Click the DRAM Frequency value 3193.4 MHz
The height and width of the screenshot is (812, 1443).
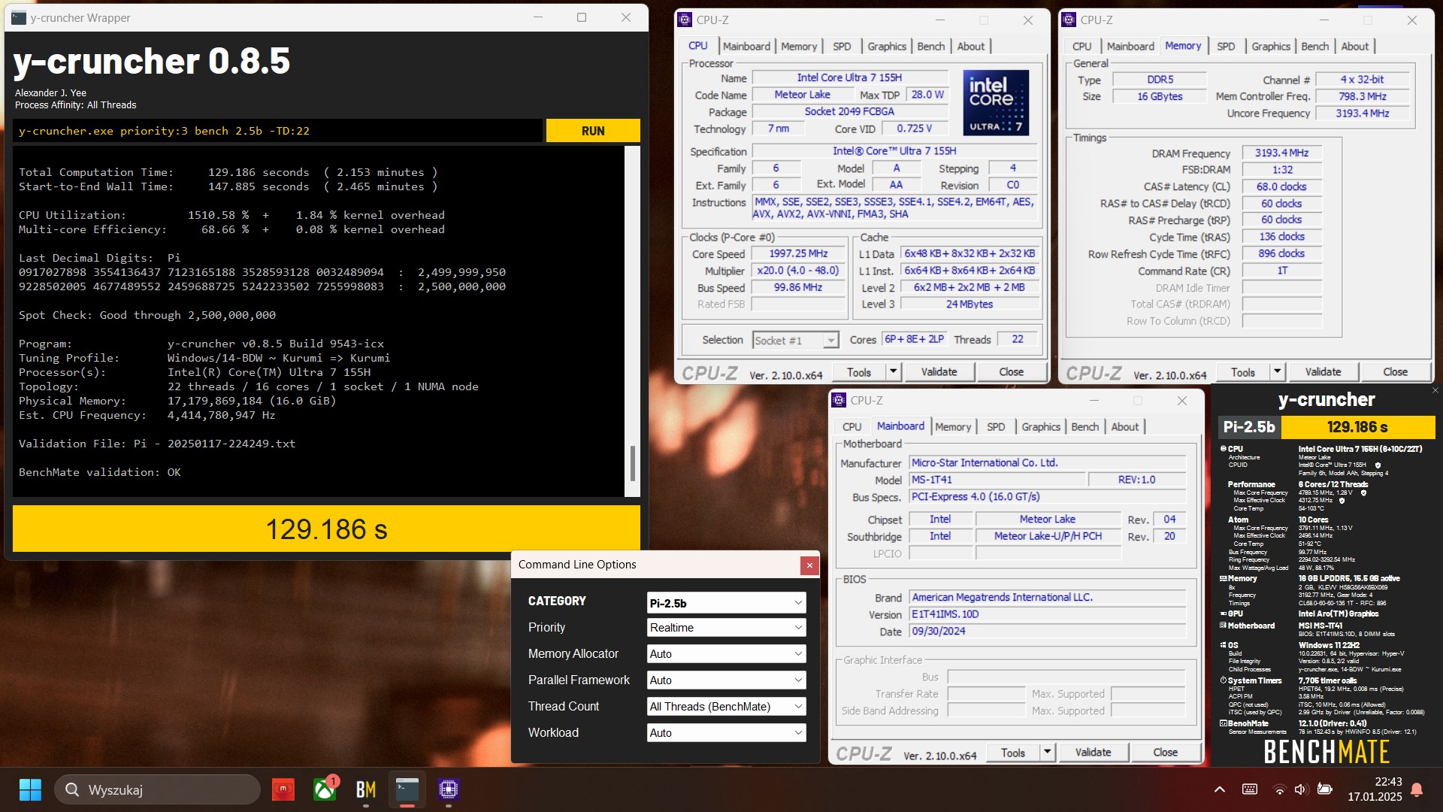pyautogui.click(x=1281, y=153)
